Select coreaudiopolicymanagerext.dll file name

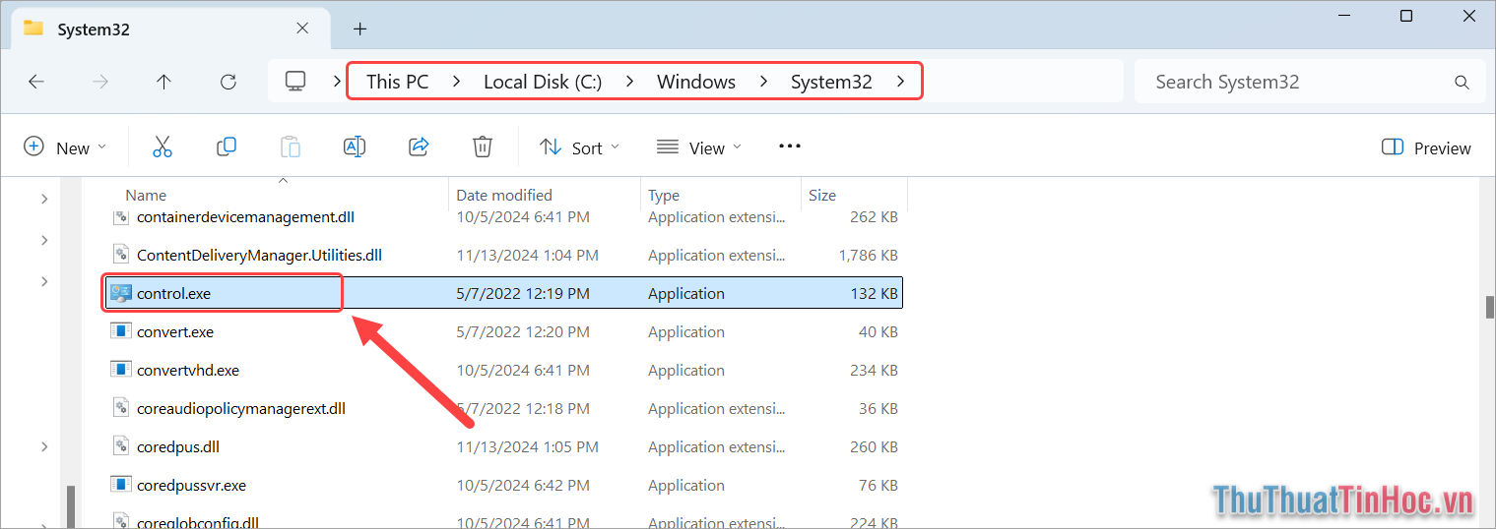pyautogui.click(x=241, y=408)
